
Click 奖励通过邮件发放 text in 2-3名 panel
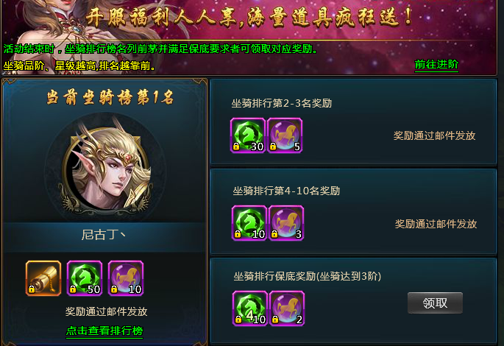click(x=435, y=135)
